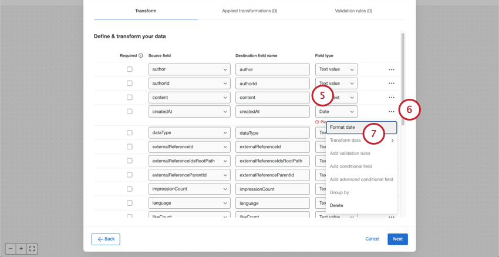This screenshot has height=257, width=499.
Task: Zoom out with the minus icon
Action: (x=11, y=249)
